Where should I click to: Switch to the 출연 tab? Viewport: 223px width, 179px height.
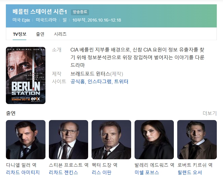click(x=40, y=34)
